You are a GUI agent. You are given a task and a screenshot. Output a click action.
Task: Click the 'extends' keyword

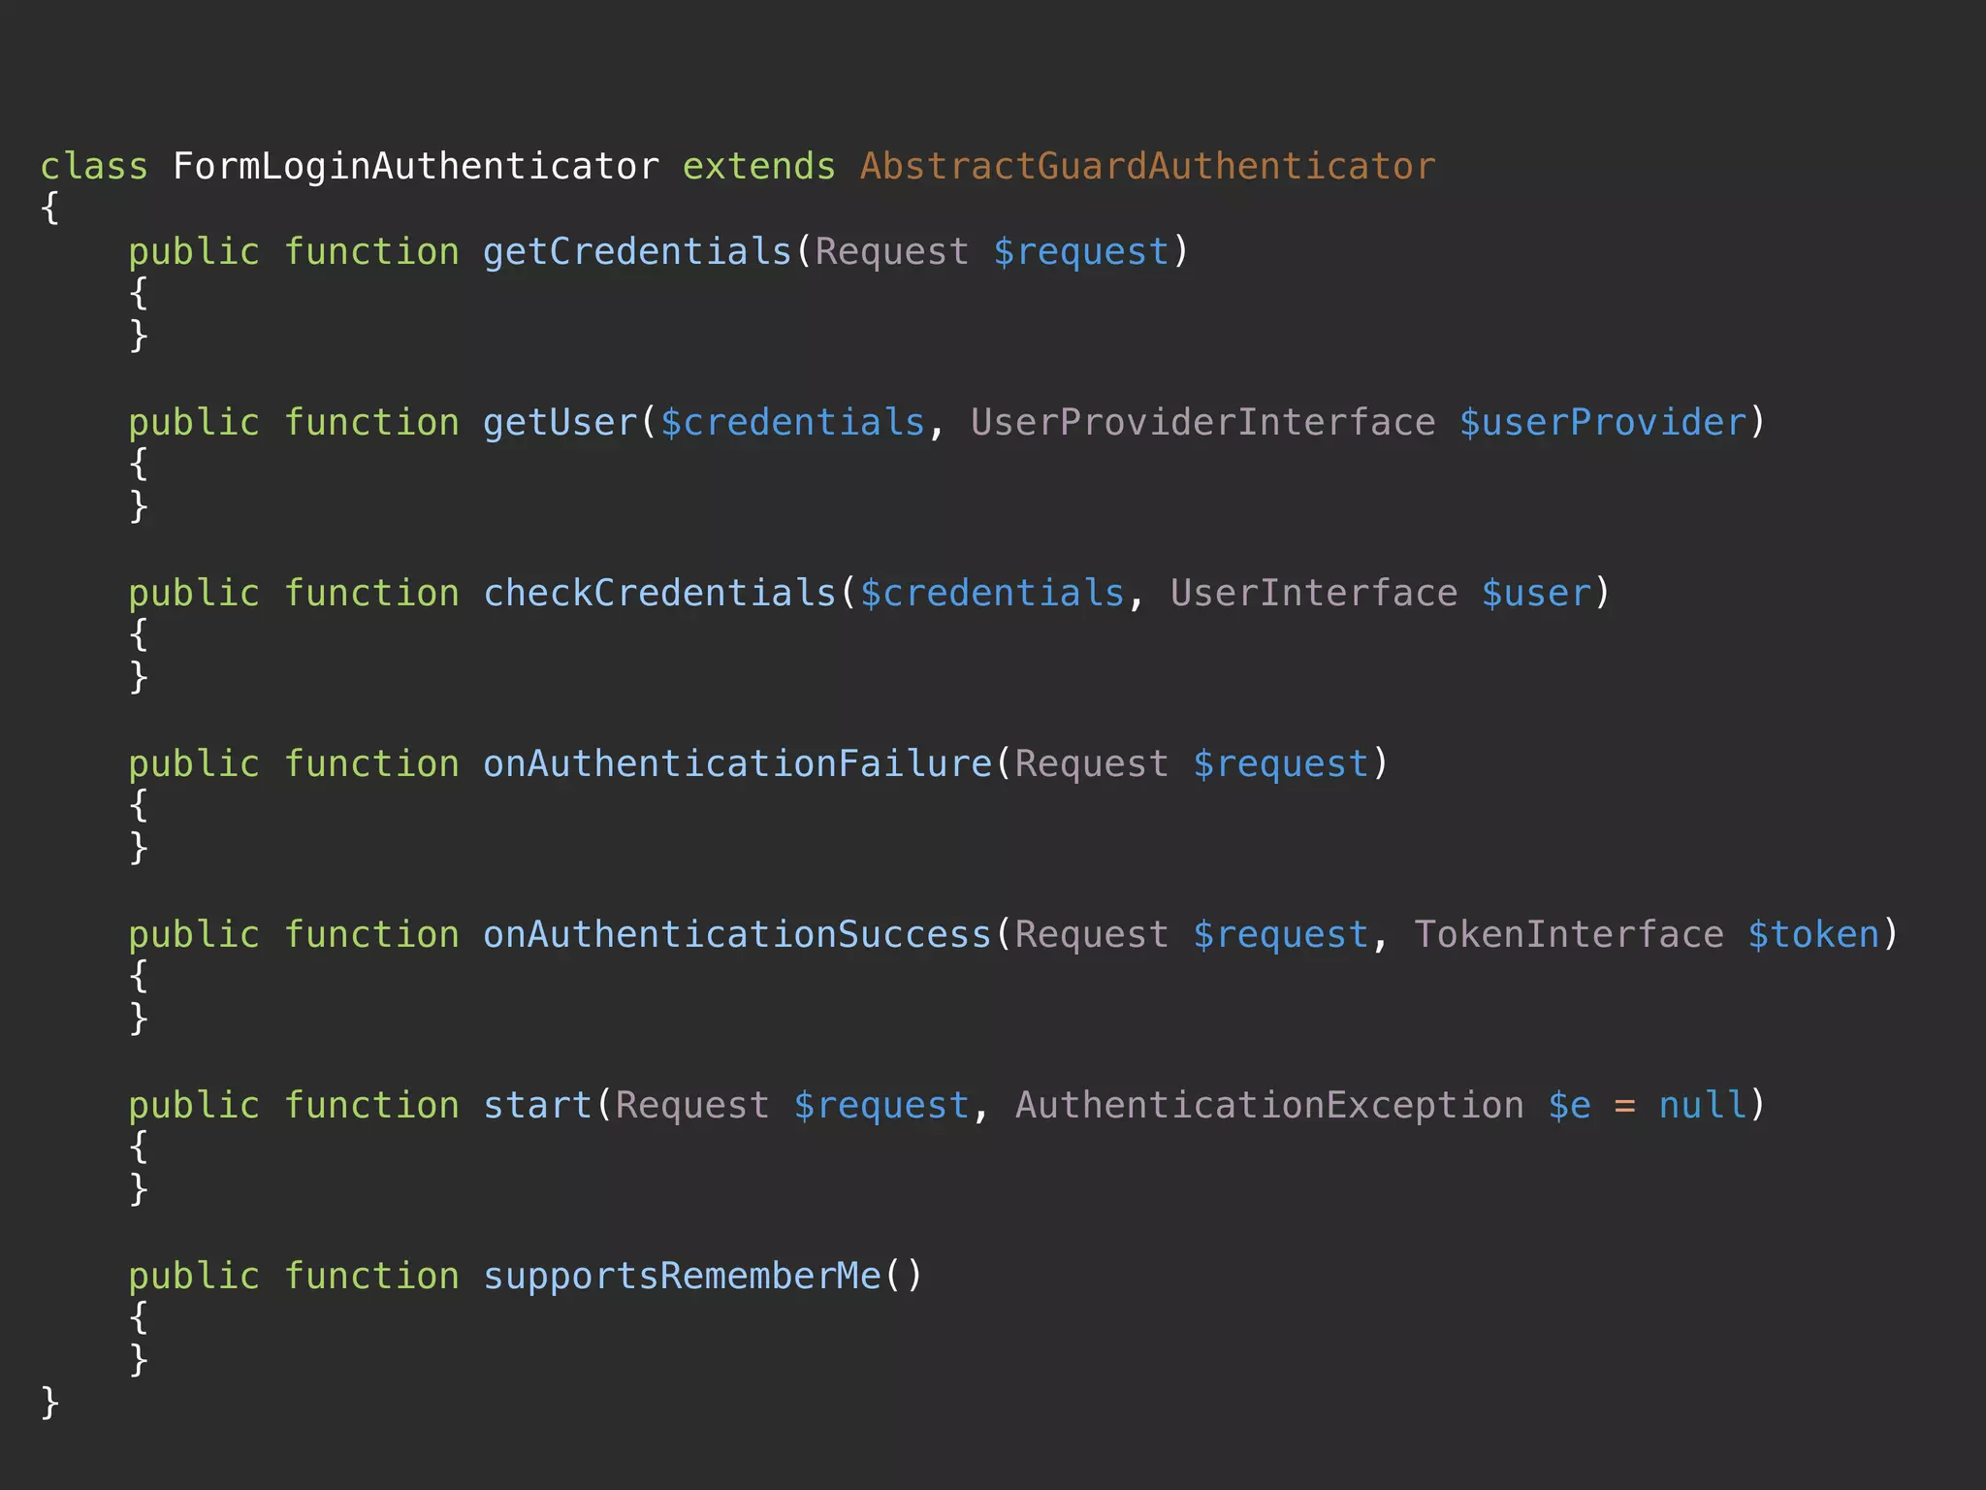758,166
